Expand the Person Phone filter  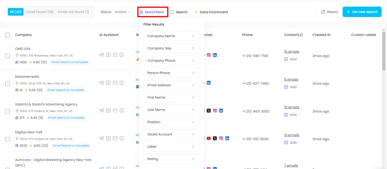pos(172,73)
